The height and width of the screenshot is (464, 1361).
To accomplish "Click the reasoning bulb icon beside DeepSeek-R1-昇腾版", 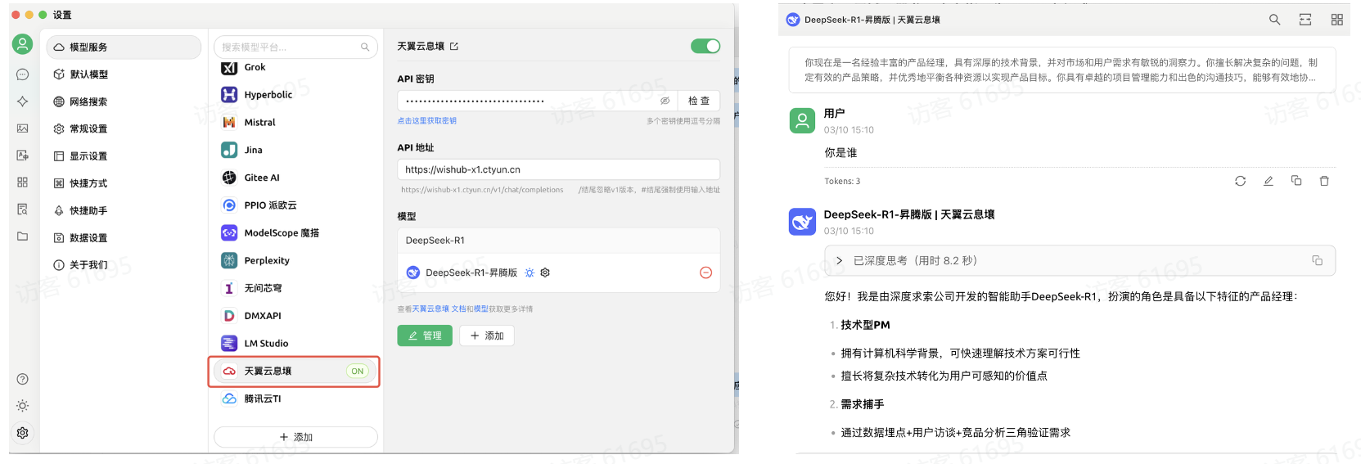I will pyautogui.click(x=530, y=273).
